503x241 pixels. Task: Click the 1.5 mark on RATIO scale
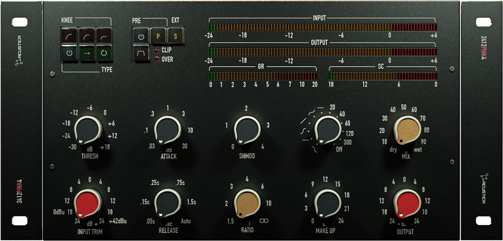[229, 221]
